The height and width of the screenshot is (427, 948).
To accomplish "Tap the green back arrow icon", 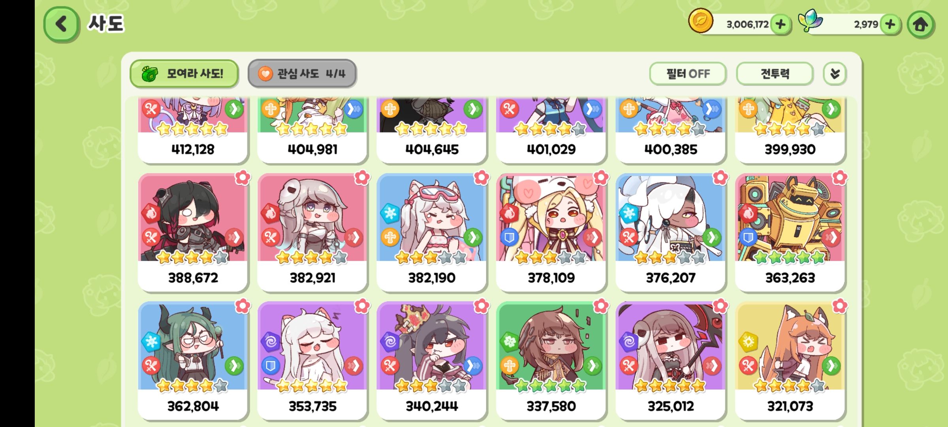I will tap(61, 25).
